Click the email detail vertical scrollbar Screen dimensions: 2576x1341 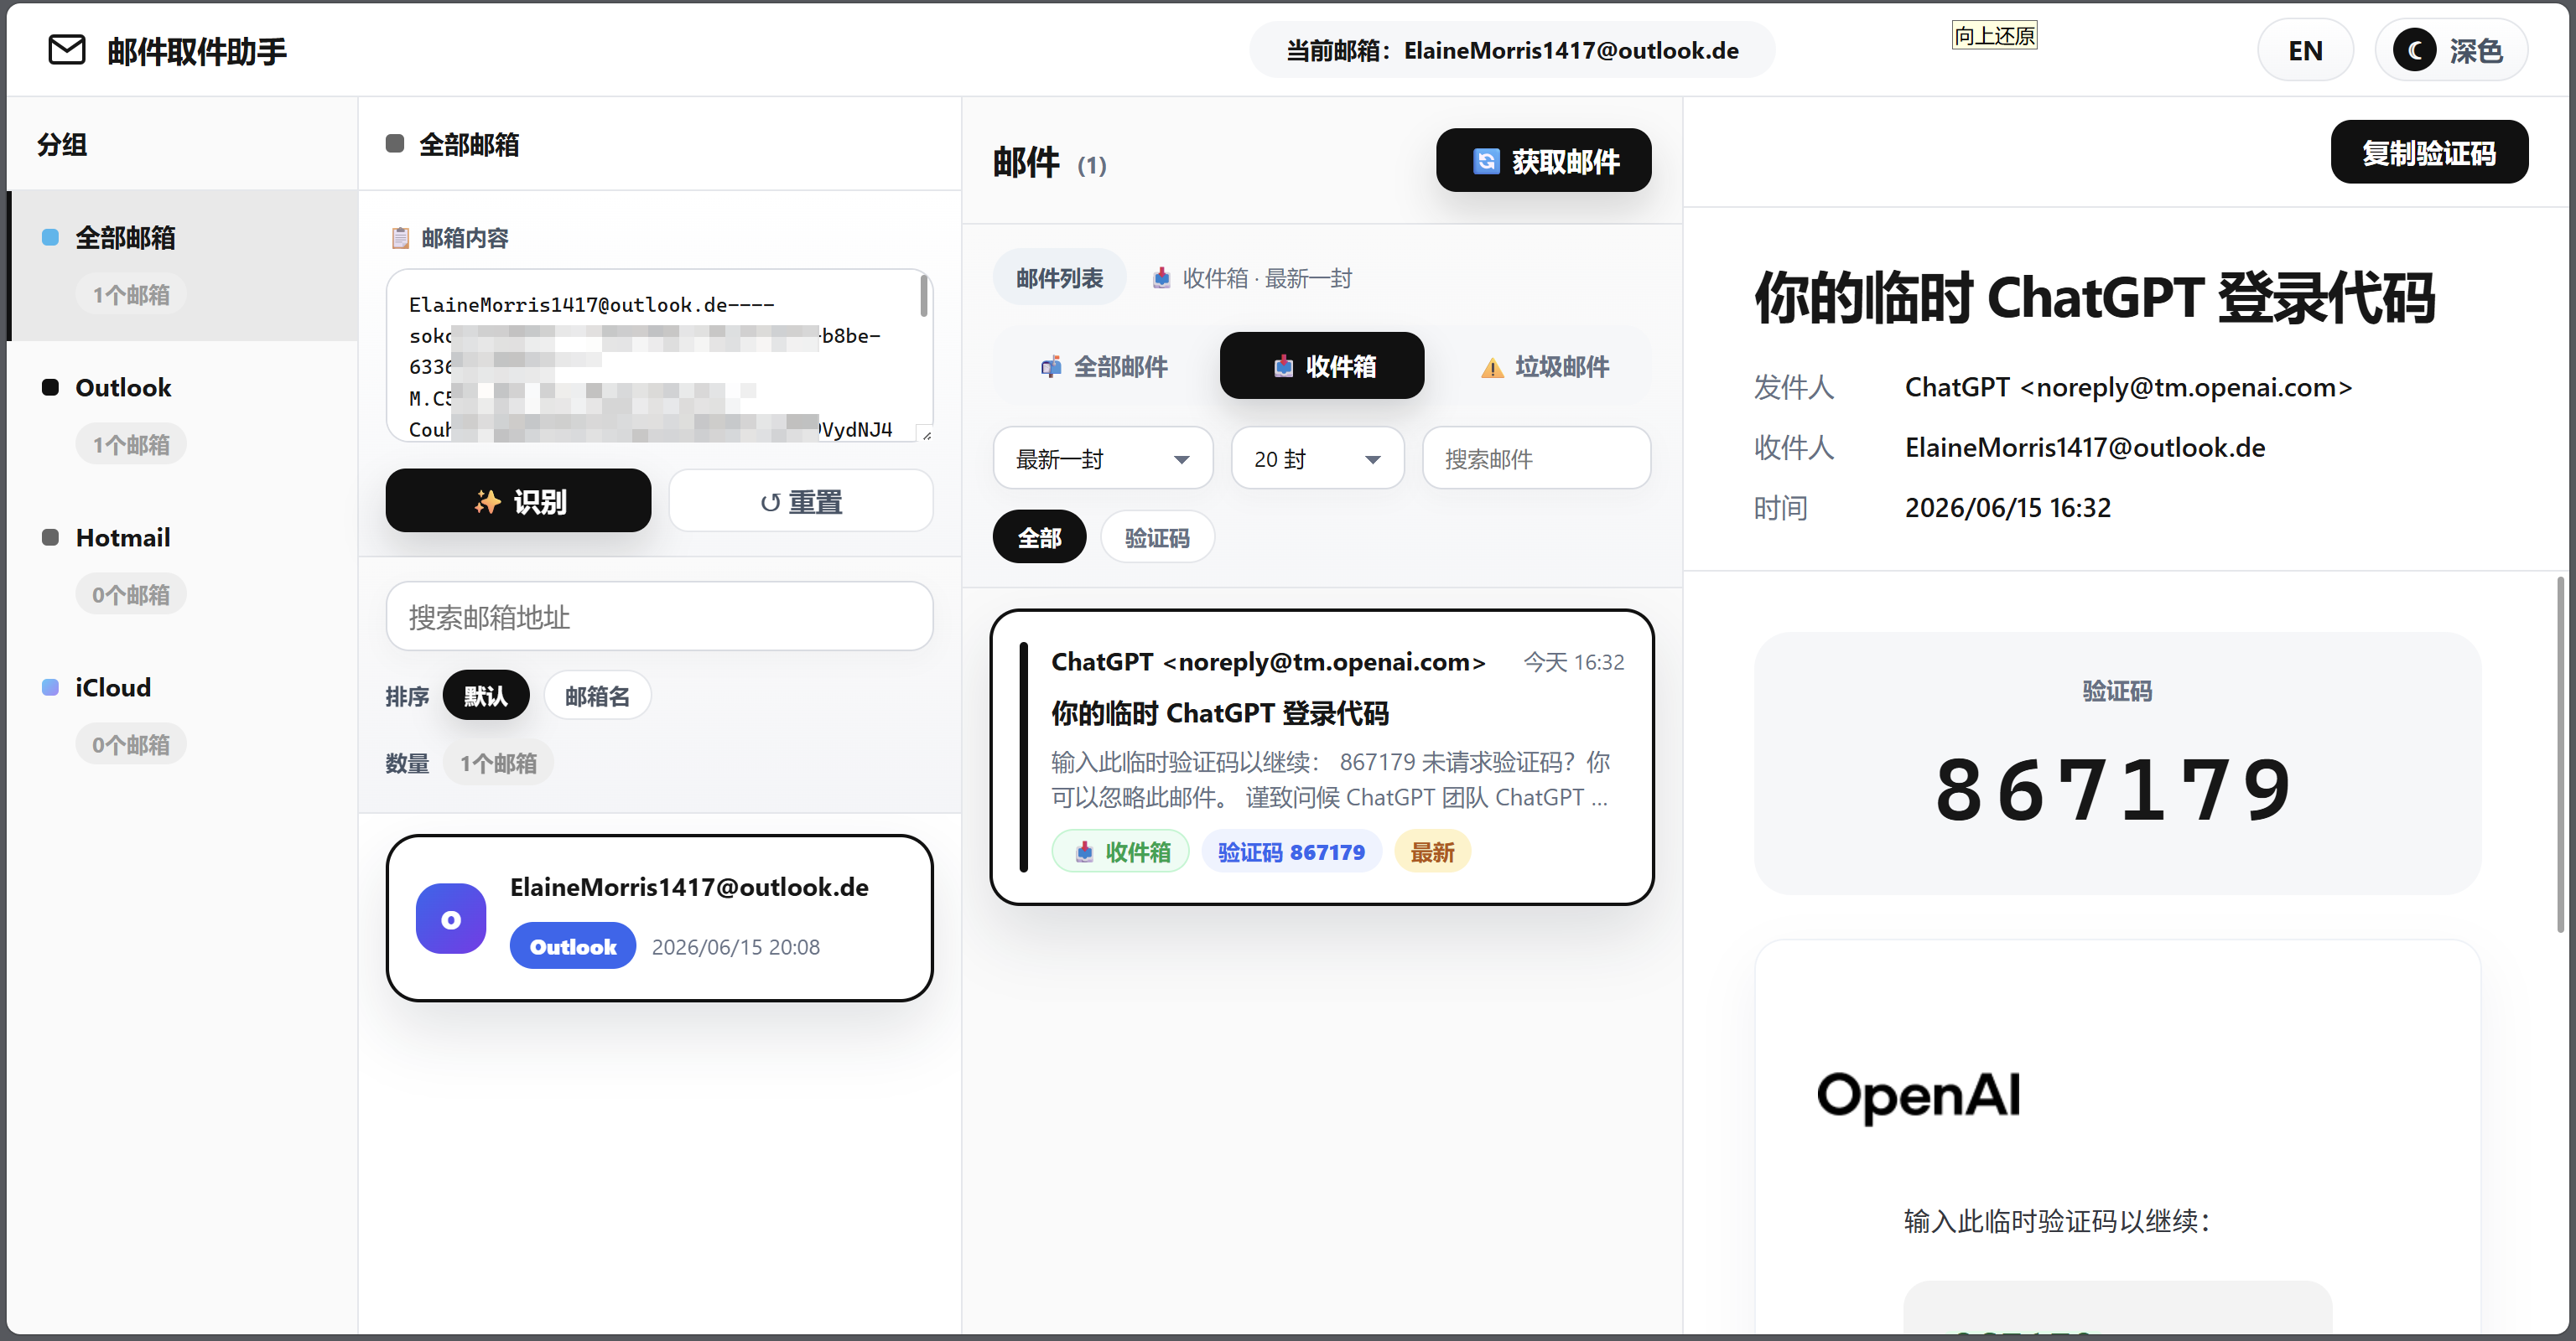tap(2560, 754)
